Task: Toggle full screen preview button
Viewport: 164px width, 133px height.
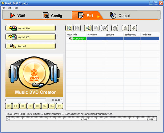Action: 60,106
